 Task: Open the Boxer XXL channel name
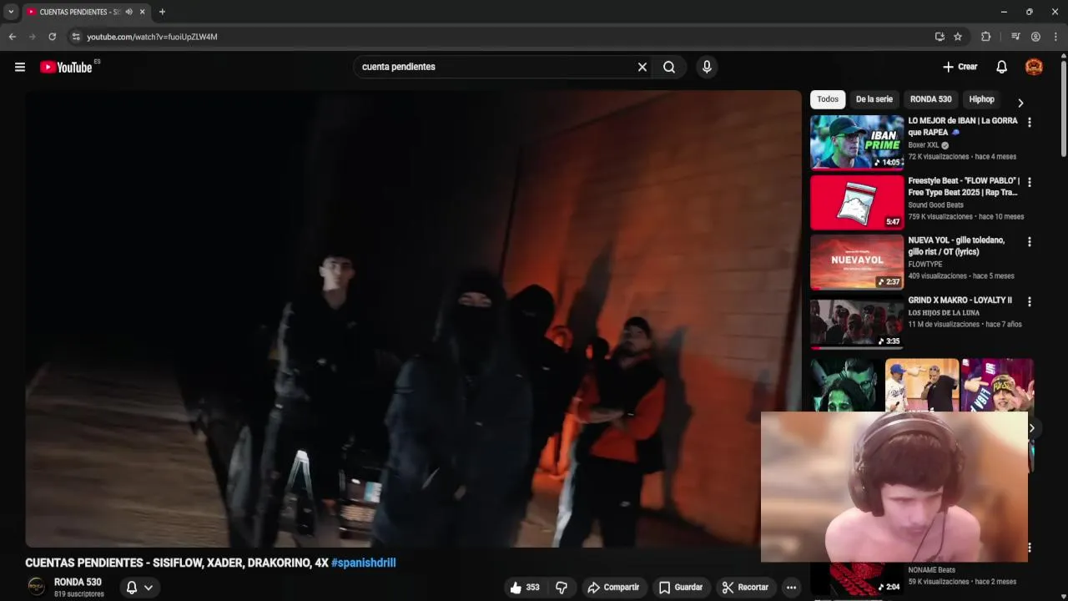pos(924,145)
